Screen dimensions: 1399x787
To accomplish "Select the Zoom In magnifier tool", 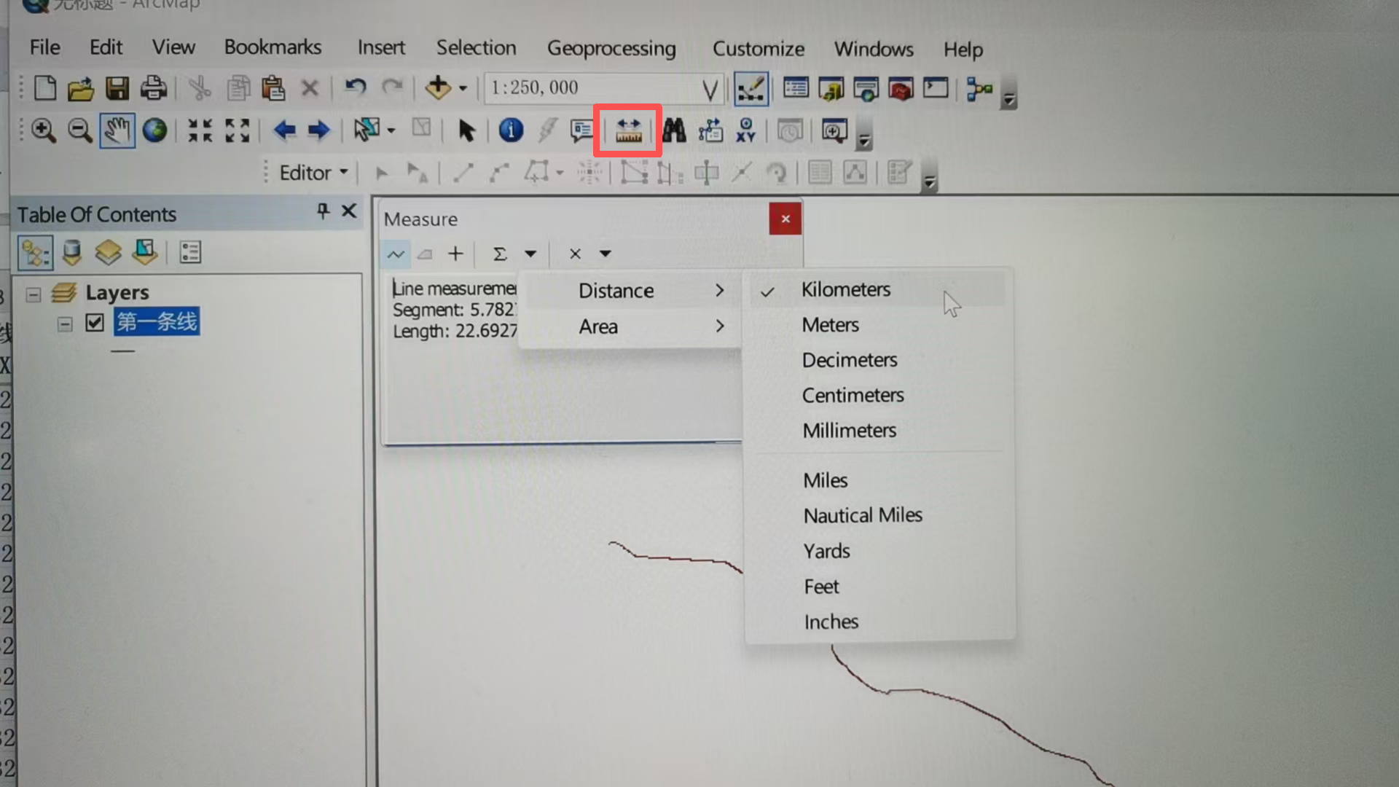I will point(43,131).
